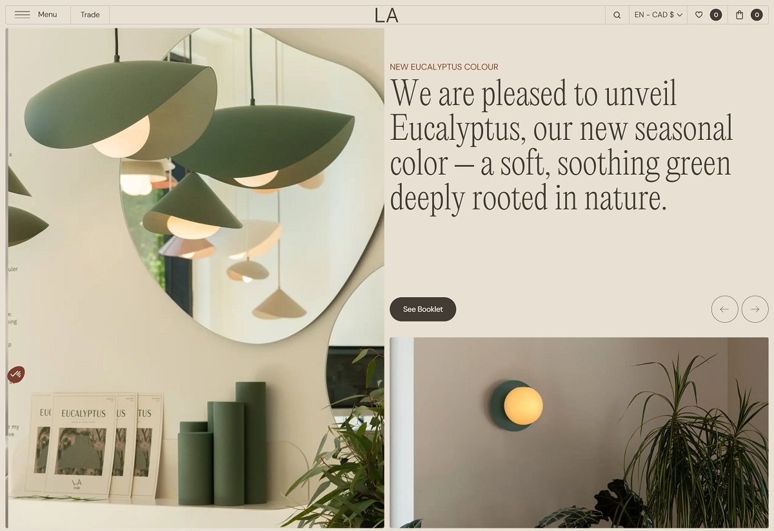Click the See Booklet button
Image resolution: width=774 pixels, height=531 pixels.
tap(423, 309)
